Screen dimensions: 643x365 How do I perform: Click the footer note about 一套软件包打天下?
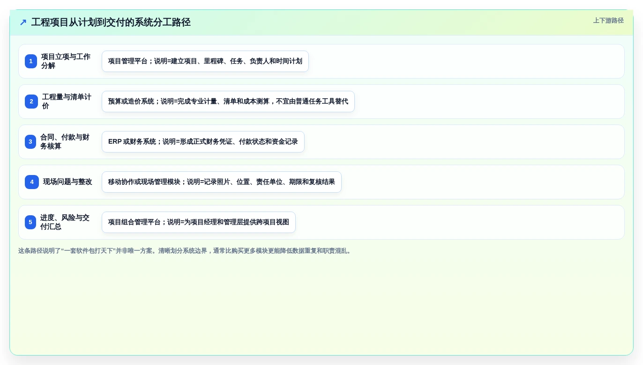coord(186,251)
